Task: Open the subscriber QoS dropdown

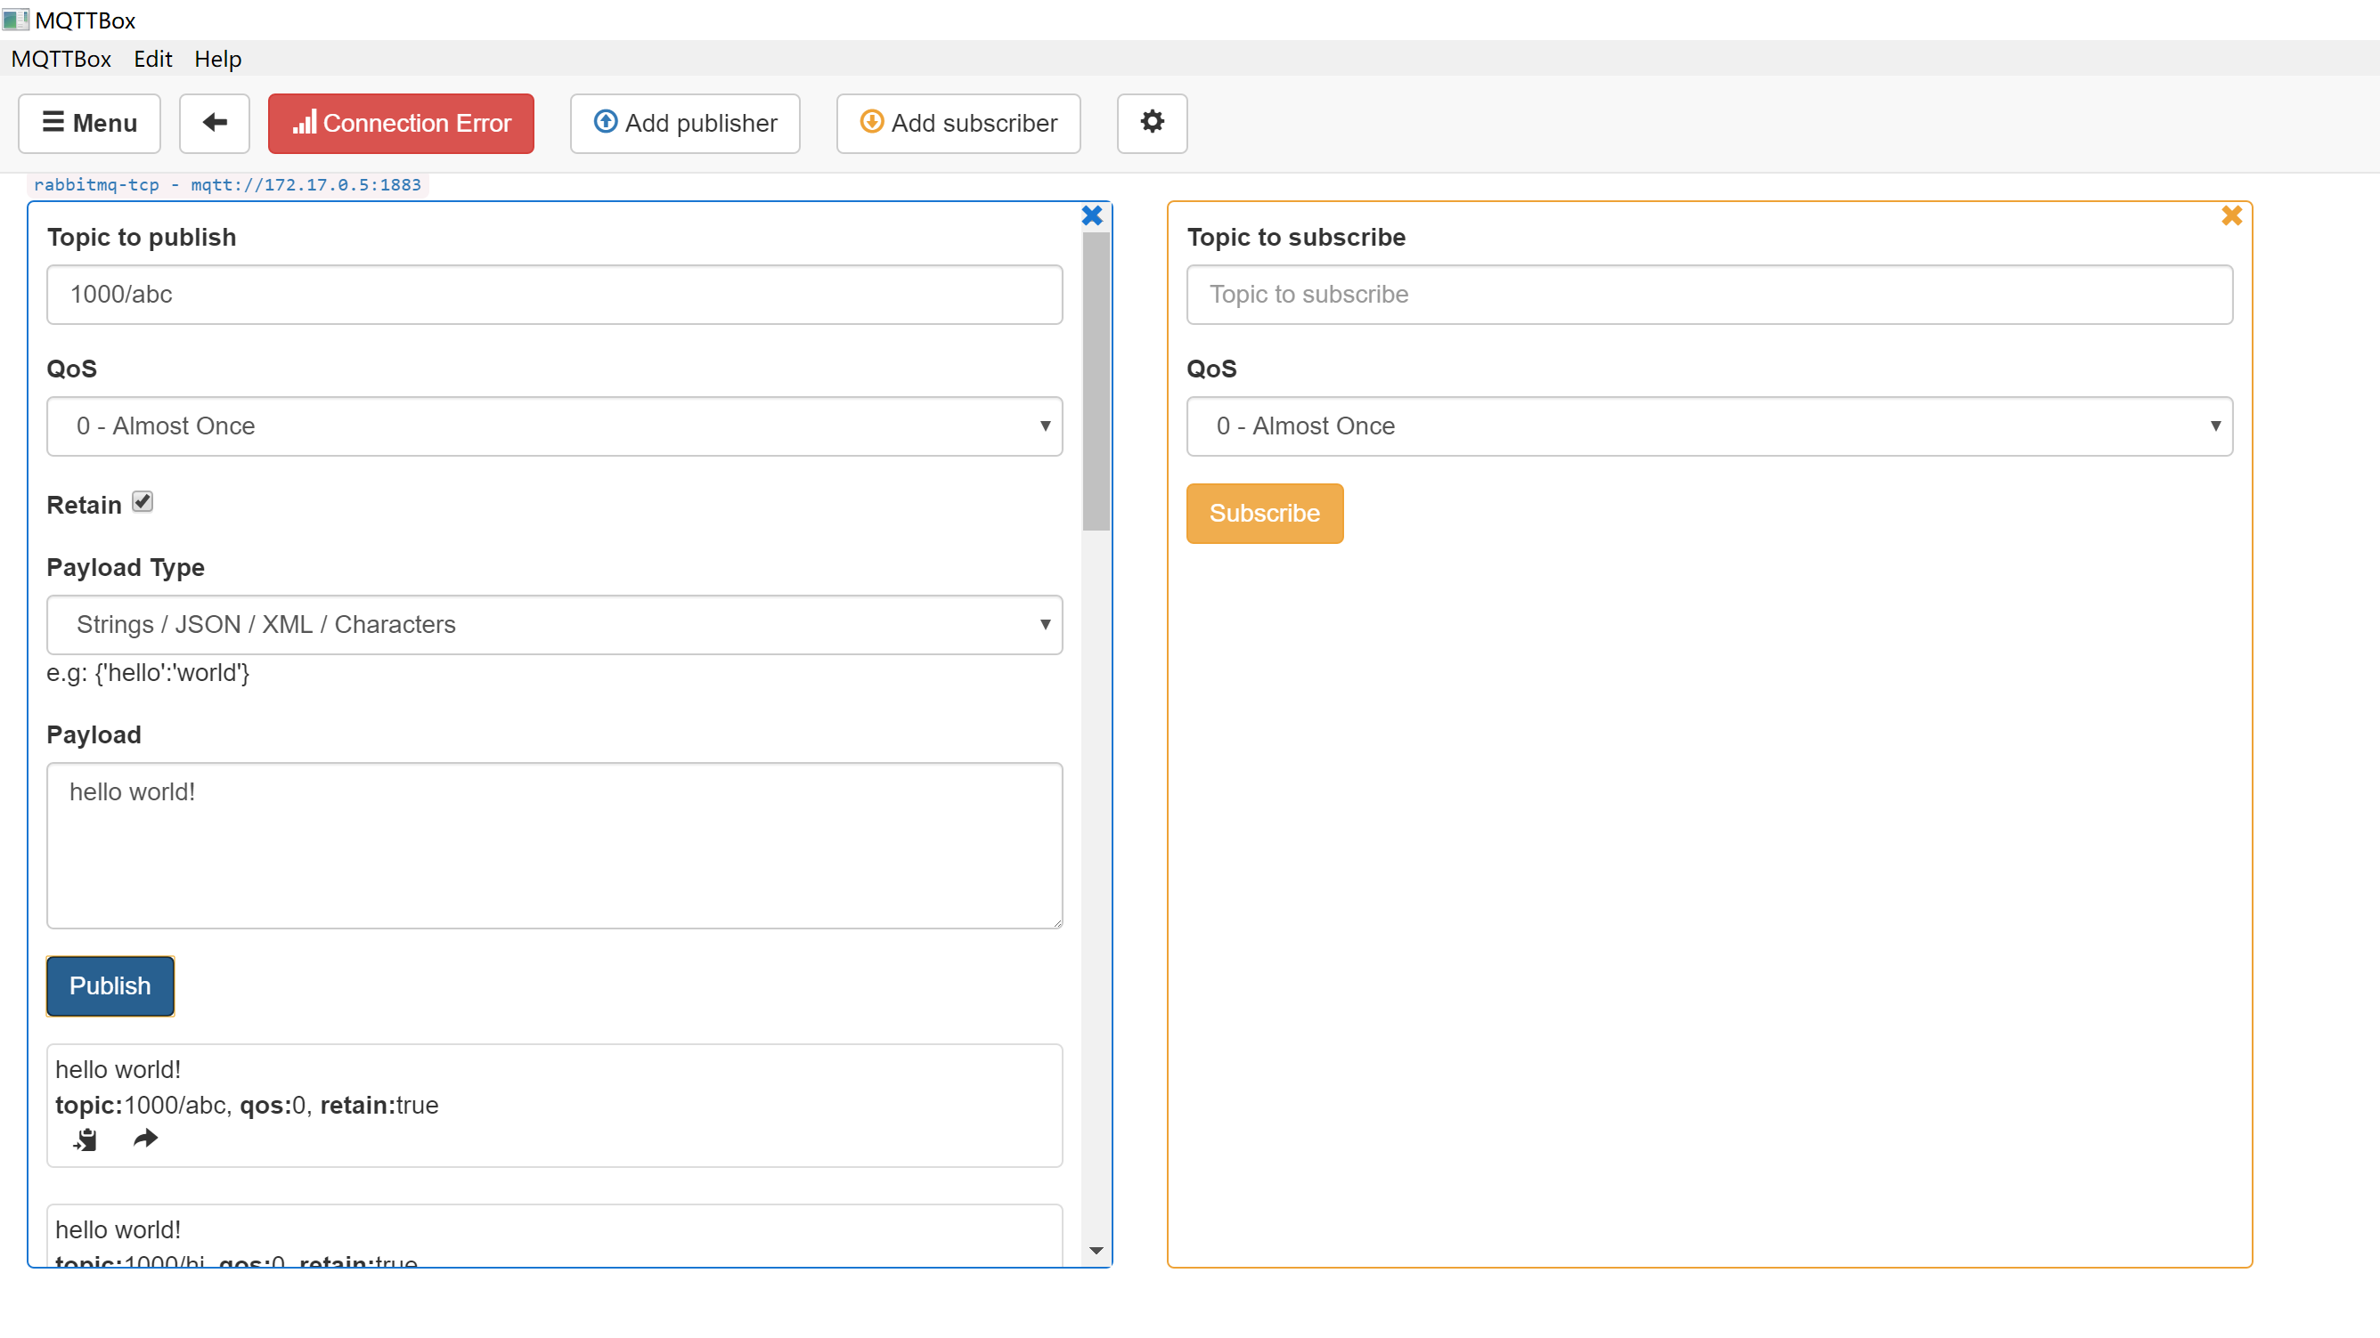Action: coord(1708,426)
